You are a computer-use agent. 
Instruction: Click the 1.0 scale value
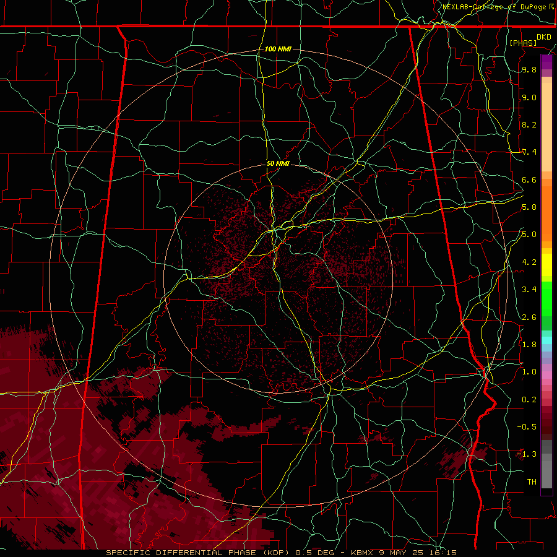coord(529,372)
